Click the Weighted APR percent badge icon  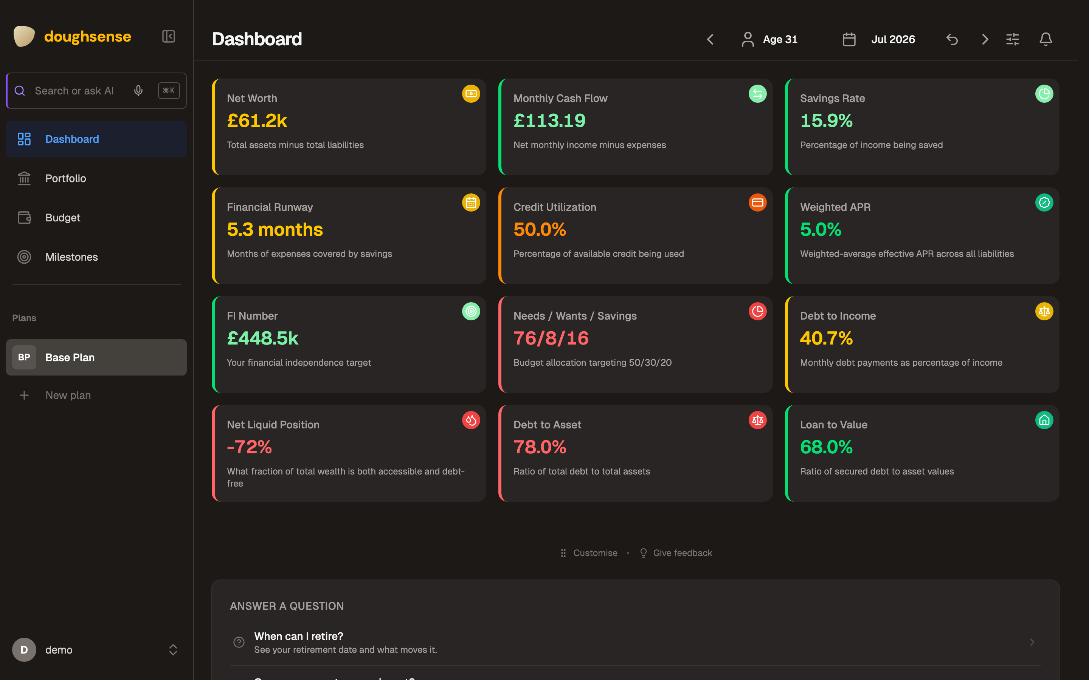(x=1044, y=202)
